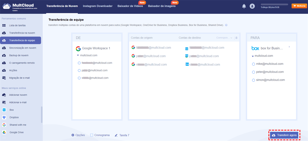308x141 pixels.
Task: Open Migração de e-mail link
Action: (20, 78)
